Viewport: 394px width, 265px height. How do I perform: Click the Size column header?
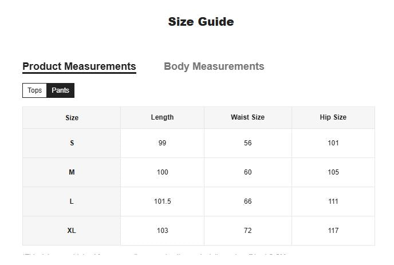[72, 118]
